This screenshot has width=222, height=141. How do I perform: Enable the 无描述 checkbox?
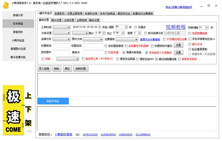(x=136, y=27)
